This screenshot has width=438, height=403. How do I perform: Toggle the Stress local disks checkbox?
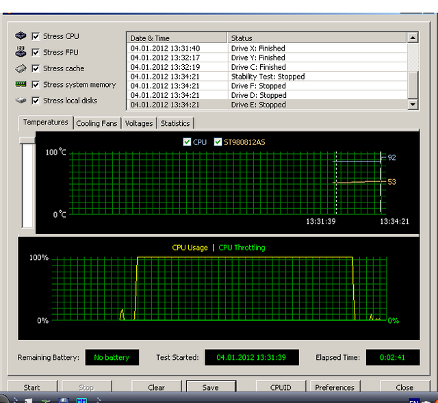coord(36,101)
